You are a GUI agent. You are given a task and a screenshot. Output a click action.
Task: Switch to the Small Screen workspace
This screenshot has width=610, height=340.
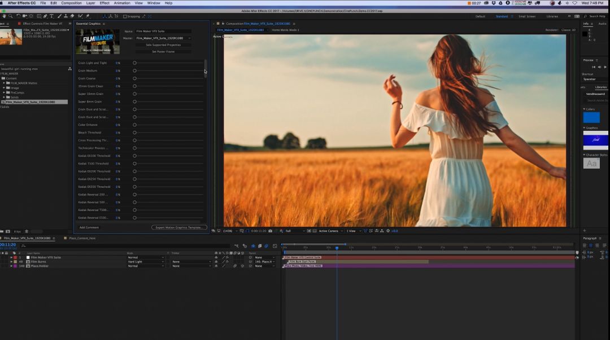pyautogui.click(x=527, y=16)
